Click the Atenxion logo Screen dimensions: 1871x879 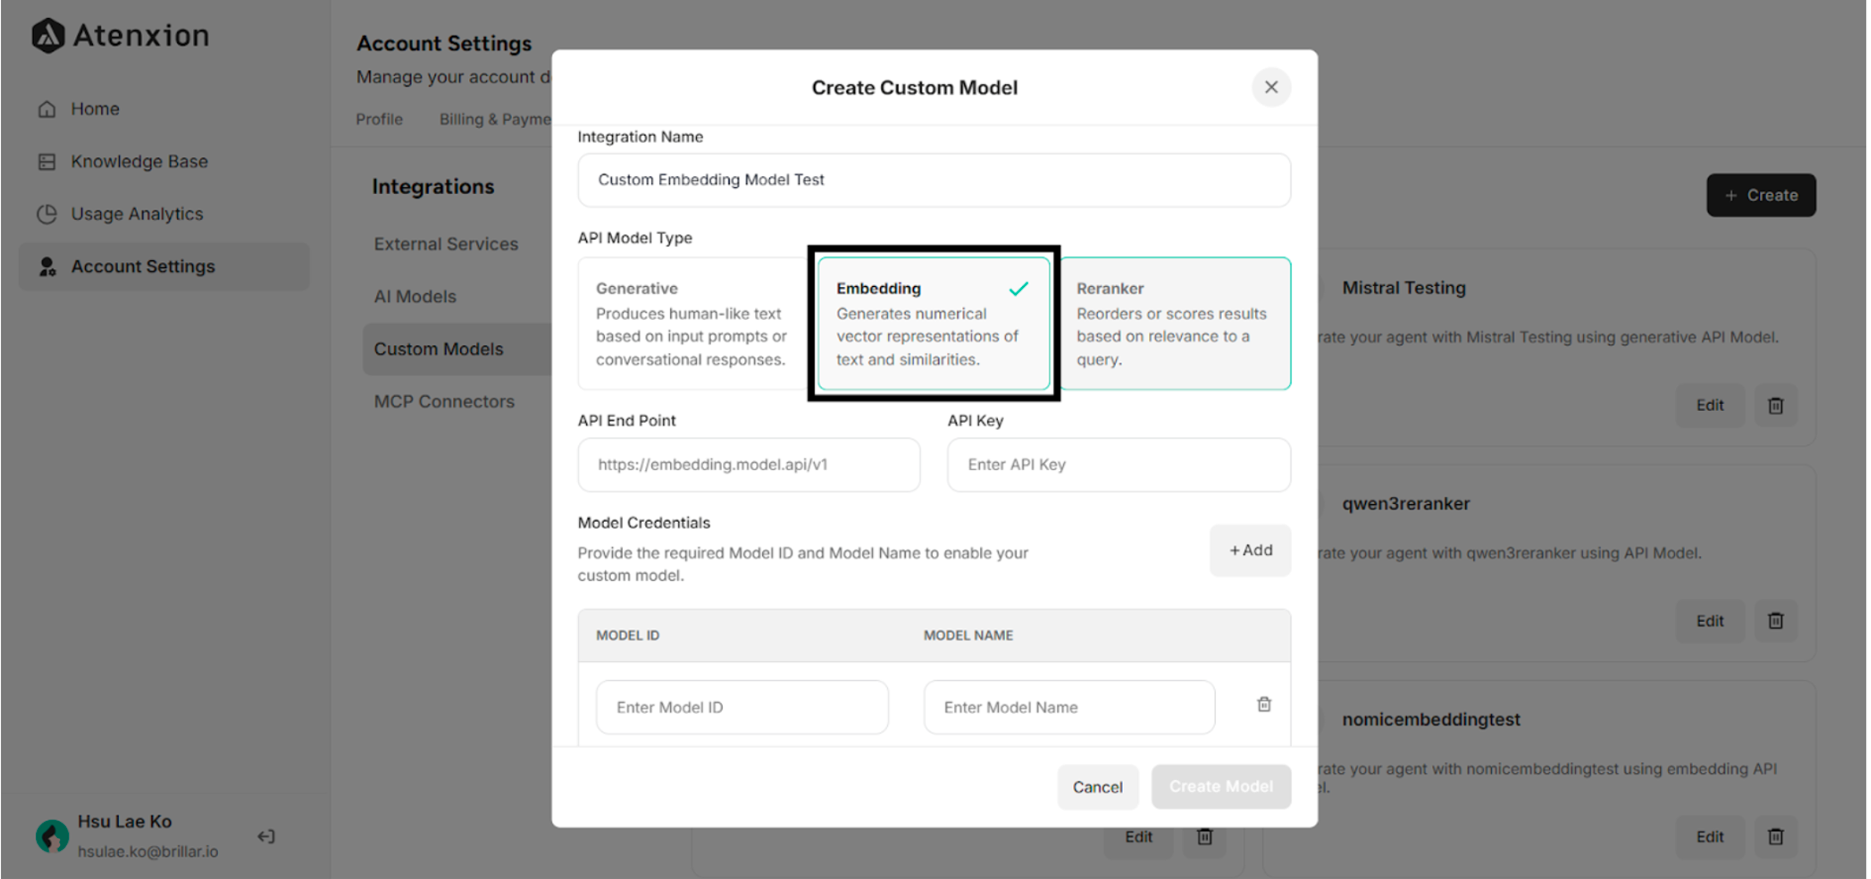click(120, 35)
